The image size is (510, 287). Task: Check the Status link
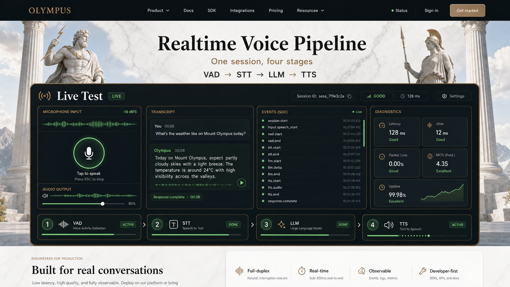[x=399, y=10]
